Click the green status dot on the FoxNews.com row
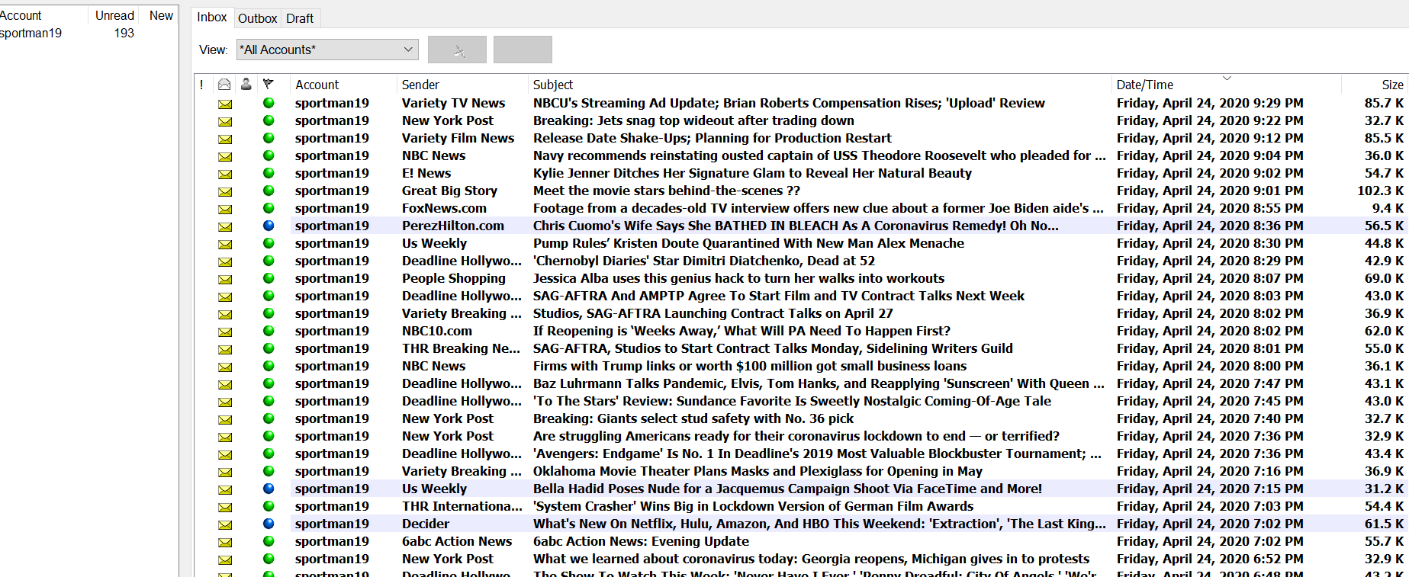 click(x=269, y=208)
